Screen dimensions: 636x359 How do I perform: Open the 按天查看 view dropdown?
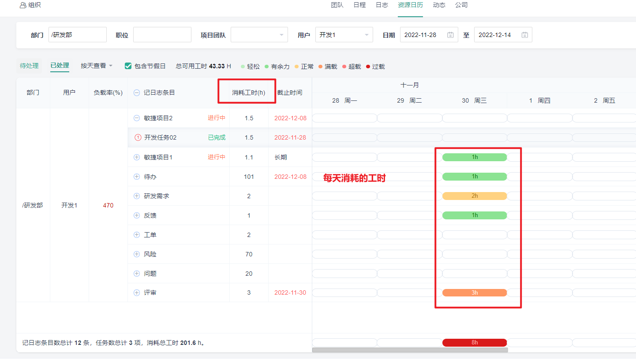(97, 66)
